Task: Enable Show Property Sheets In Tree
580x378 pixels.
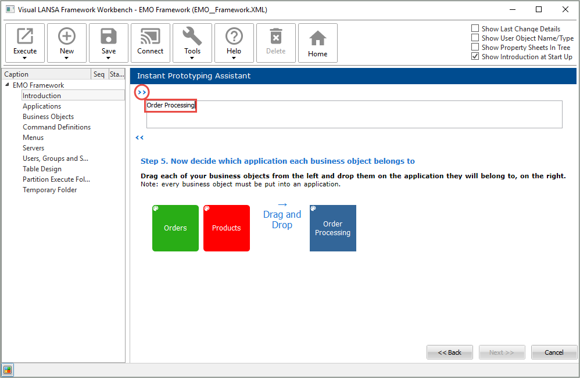Action: pyautogui.click(x=475, y=47)
